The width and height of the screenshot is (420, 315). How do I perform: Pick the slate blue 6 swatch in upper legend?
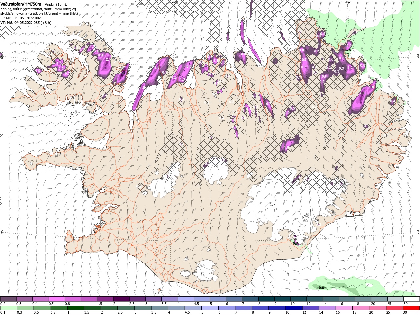[x=234, y=299]
